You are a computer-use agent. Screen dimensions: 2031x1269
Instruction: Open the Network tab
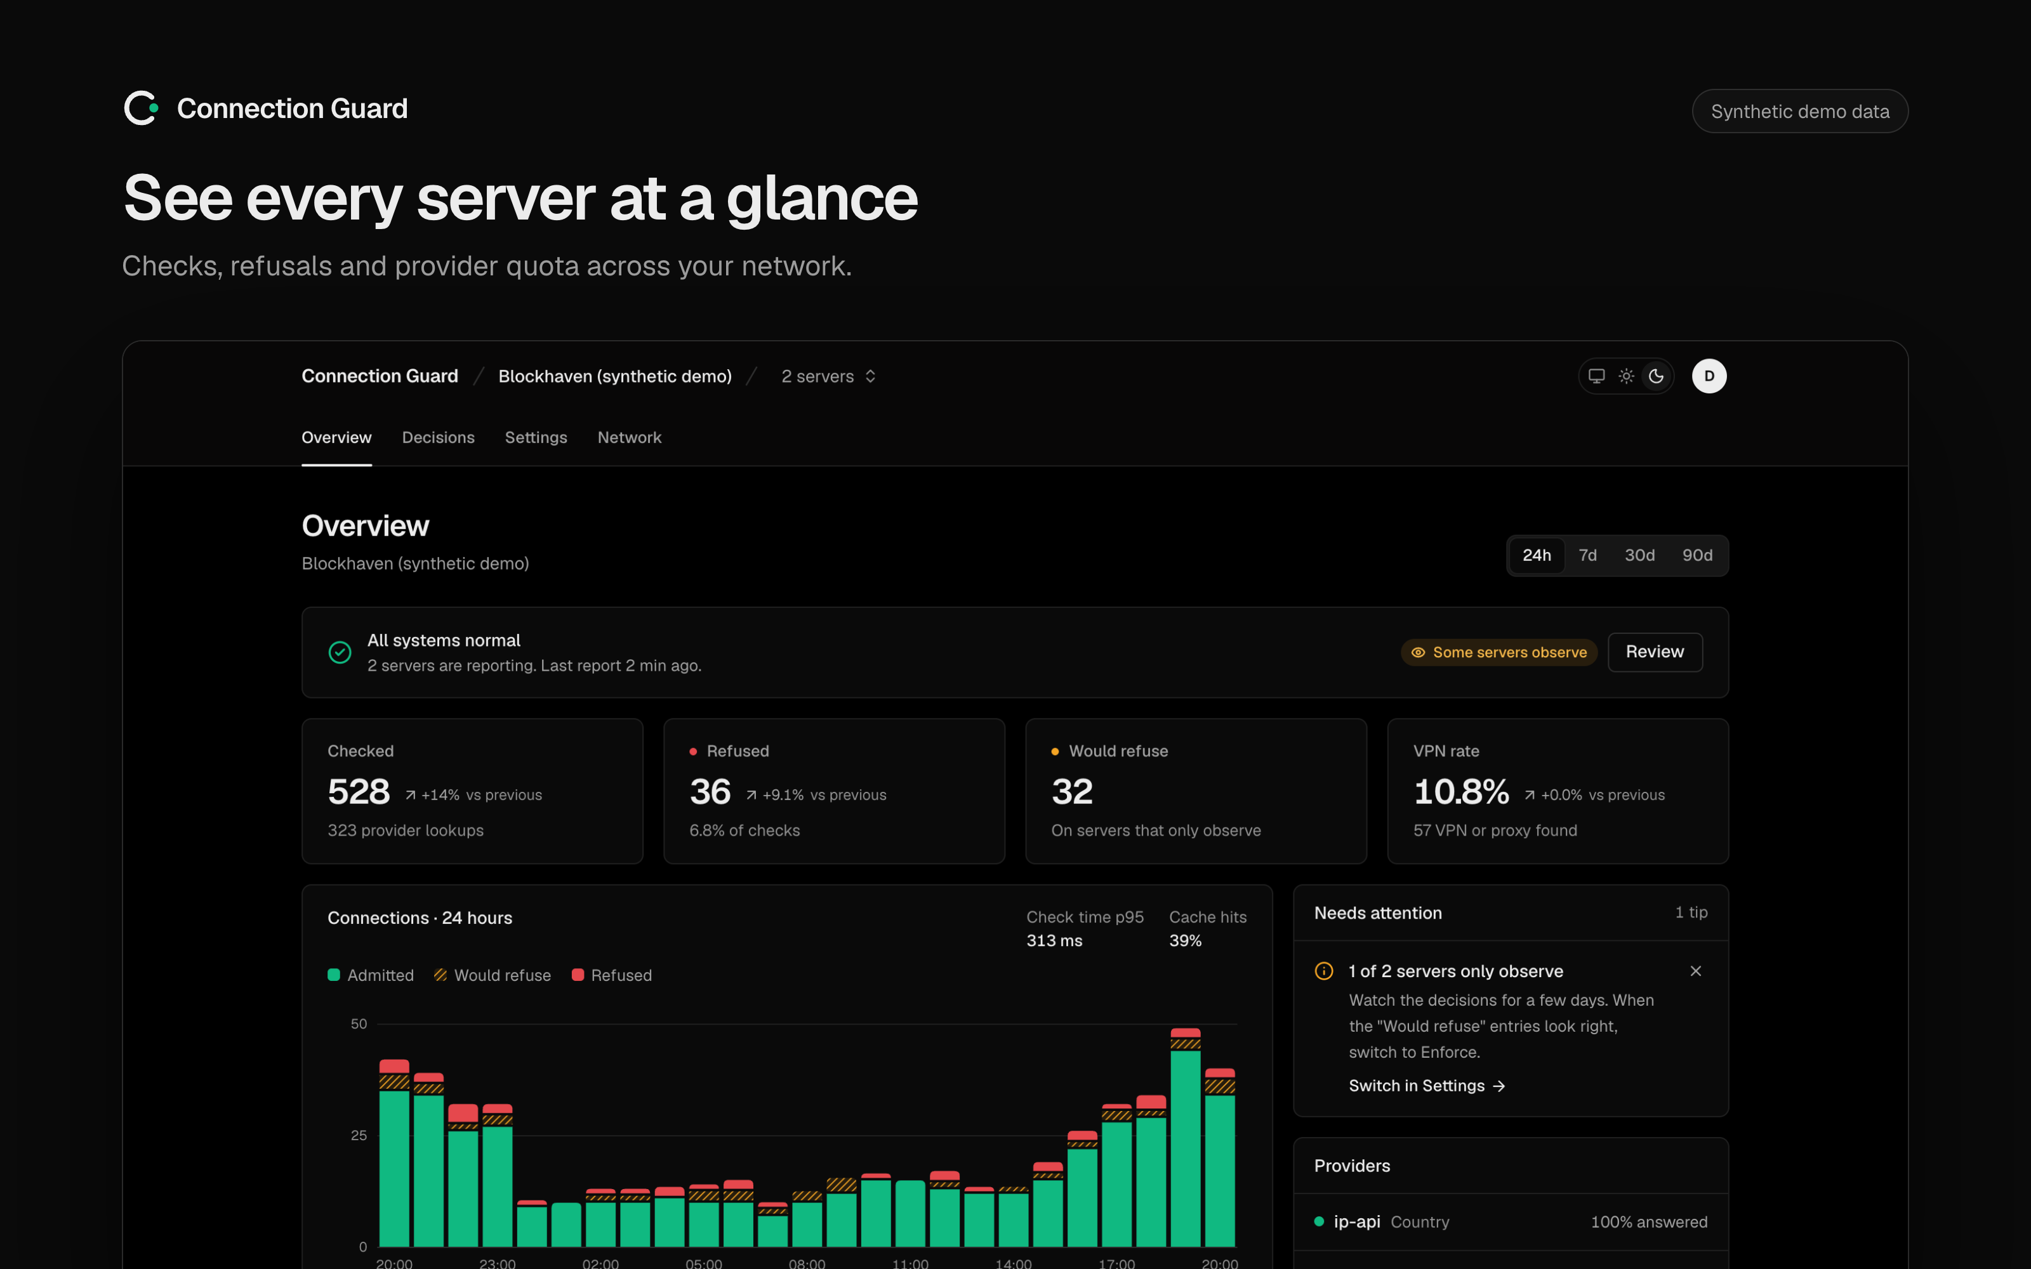pyautogui.click(x=630, y=437)
